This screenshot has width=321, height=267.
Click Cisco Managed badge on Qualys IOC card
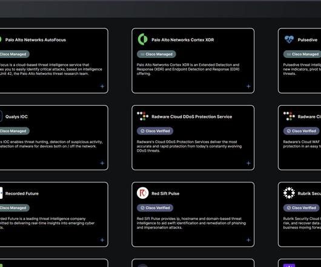(x=15, y=131)
